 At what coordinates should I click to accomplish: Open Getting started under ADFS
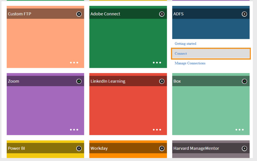(185, 44)
